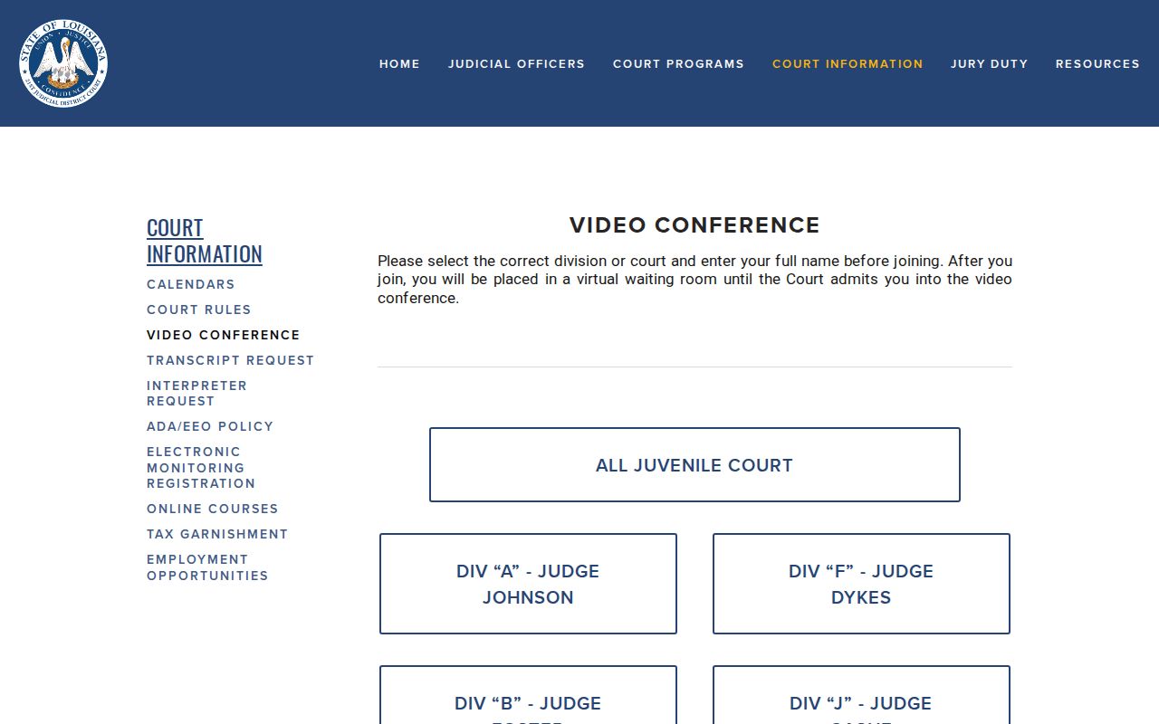1159x724 pixels.
Task: Click the virtual waiting room instructions paragraph
Action: [694, 280]
